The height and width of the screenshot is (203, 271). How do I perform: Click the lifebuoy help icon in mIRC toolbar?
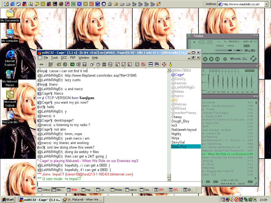tap(164, 64)
